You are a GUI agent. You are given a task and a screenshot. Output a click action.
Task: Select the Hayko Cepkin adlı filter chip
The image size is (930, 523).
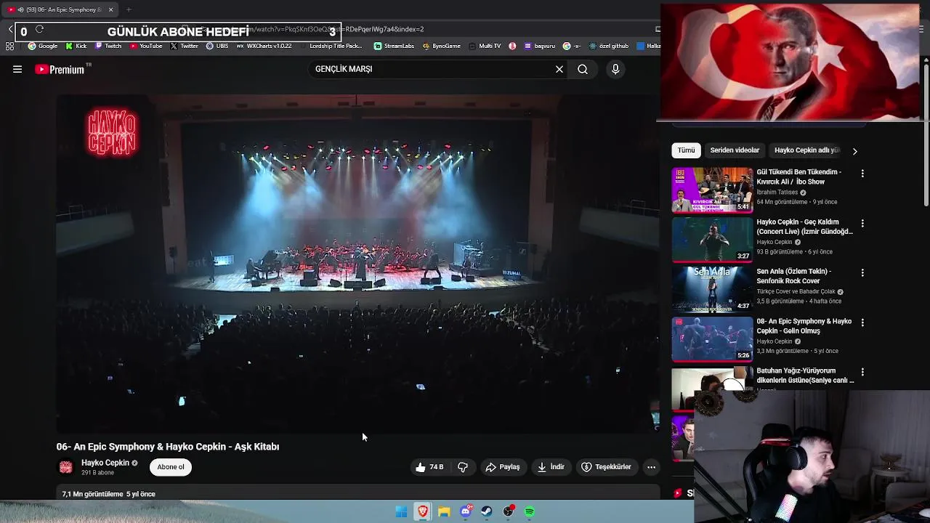pyautogui.click(x=806, y=150)
